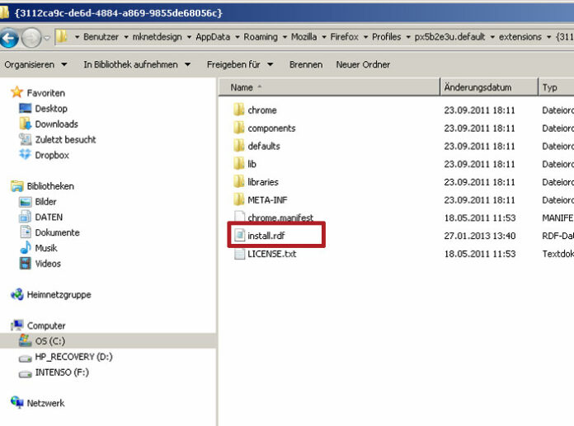Select the Bibliotheken icon
Image resolution: width=574 pixels, height=426 pixels.
coord(16,185)
